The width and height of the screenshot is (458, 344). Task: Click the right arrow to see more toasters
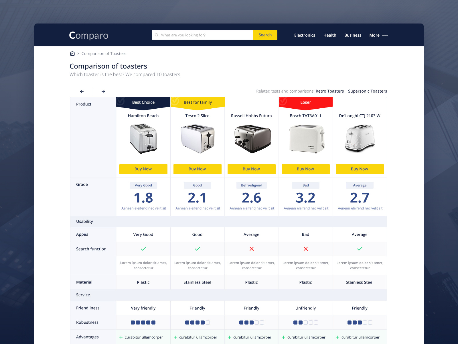103,91
